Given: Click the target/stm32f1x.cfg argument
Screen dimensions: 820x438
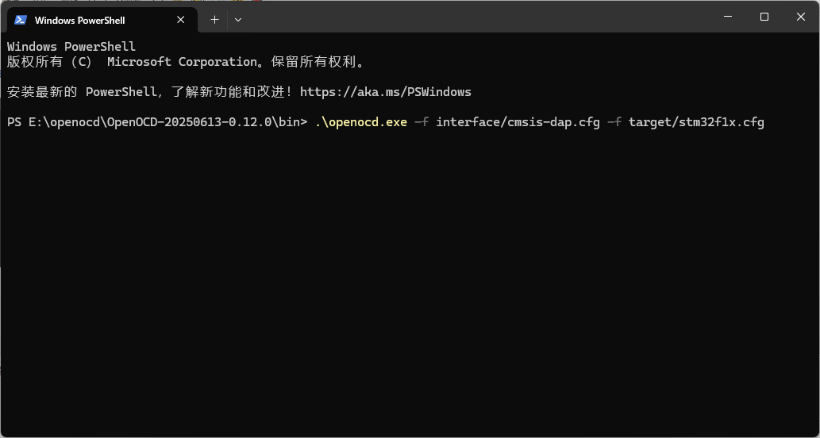Looking at the screenshot, I should [x=697, y=122].
